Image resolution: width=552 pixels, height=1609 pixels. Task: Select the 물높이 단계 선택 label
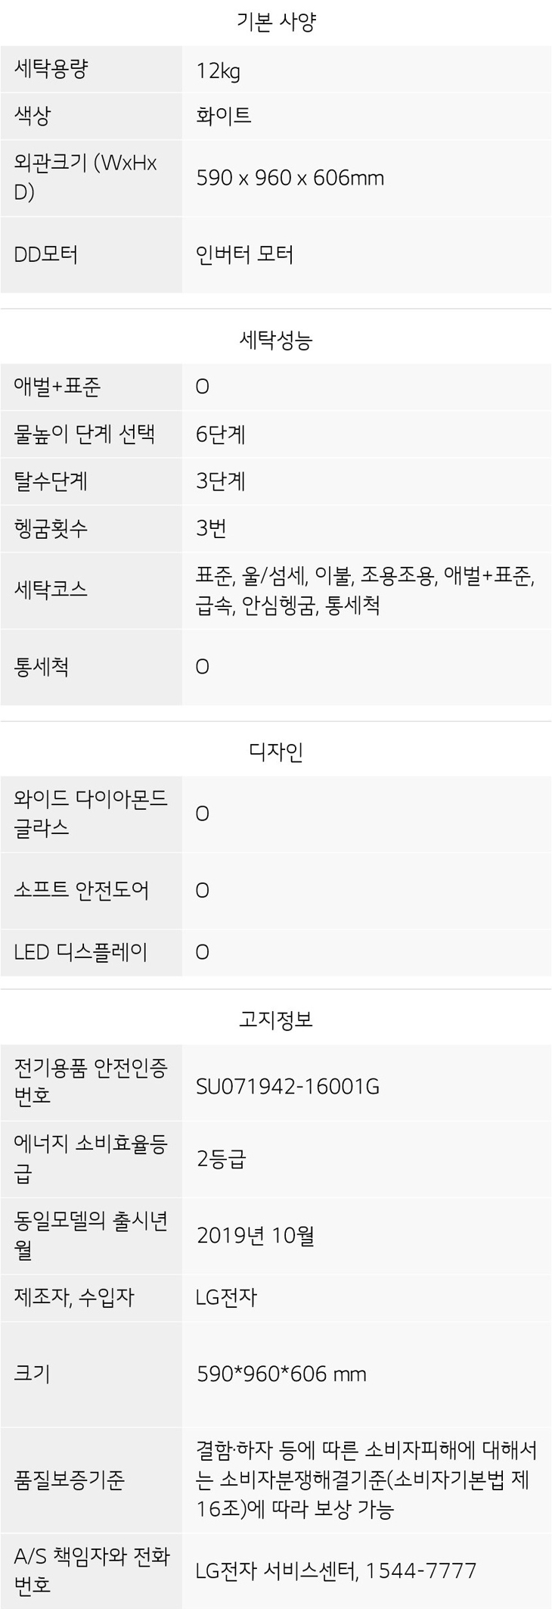point(84,434)
